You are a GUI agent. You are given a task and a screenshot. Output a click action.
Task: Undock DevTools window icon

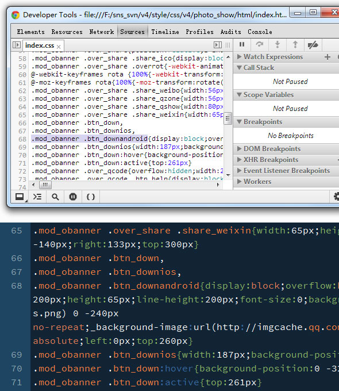[x=20, y=197]
